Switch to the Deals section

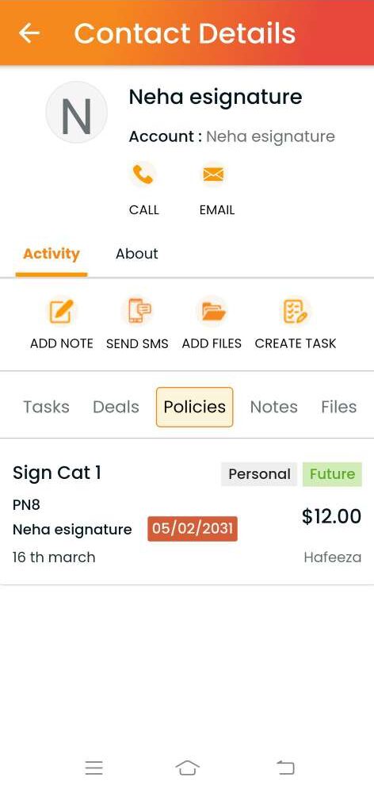[x=116, y=407]
